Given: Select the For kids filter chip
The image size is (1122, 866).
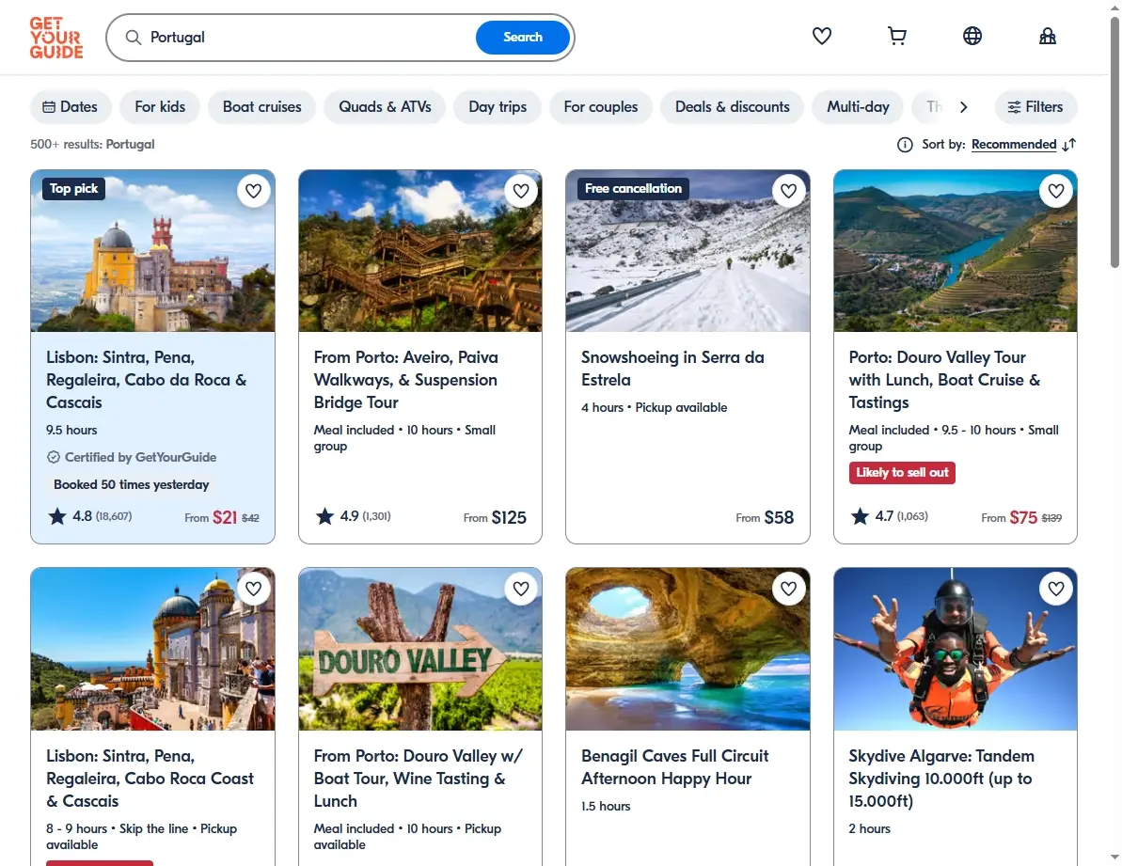Looking at the screenshot, I should [x=160, y=106].
